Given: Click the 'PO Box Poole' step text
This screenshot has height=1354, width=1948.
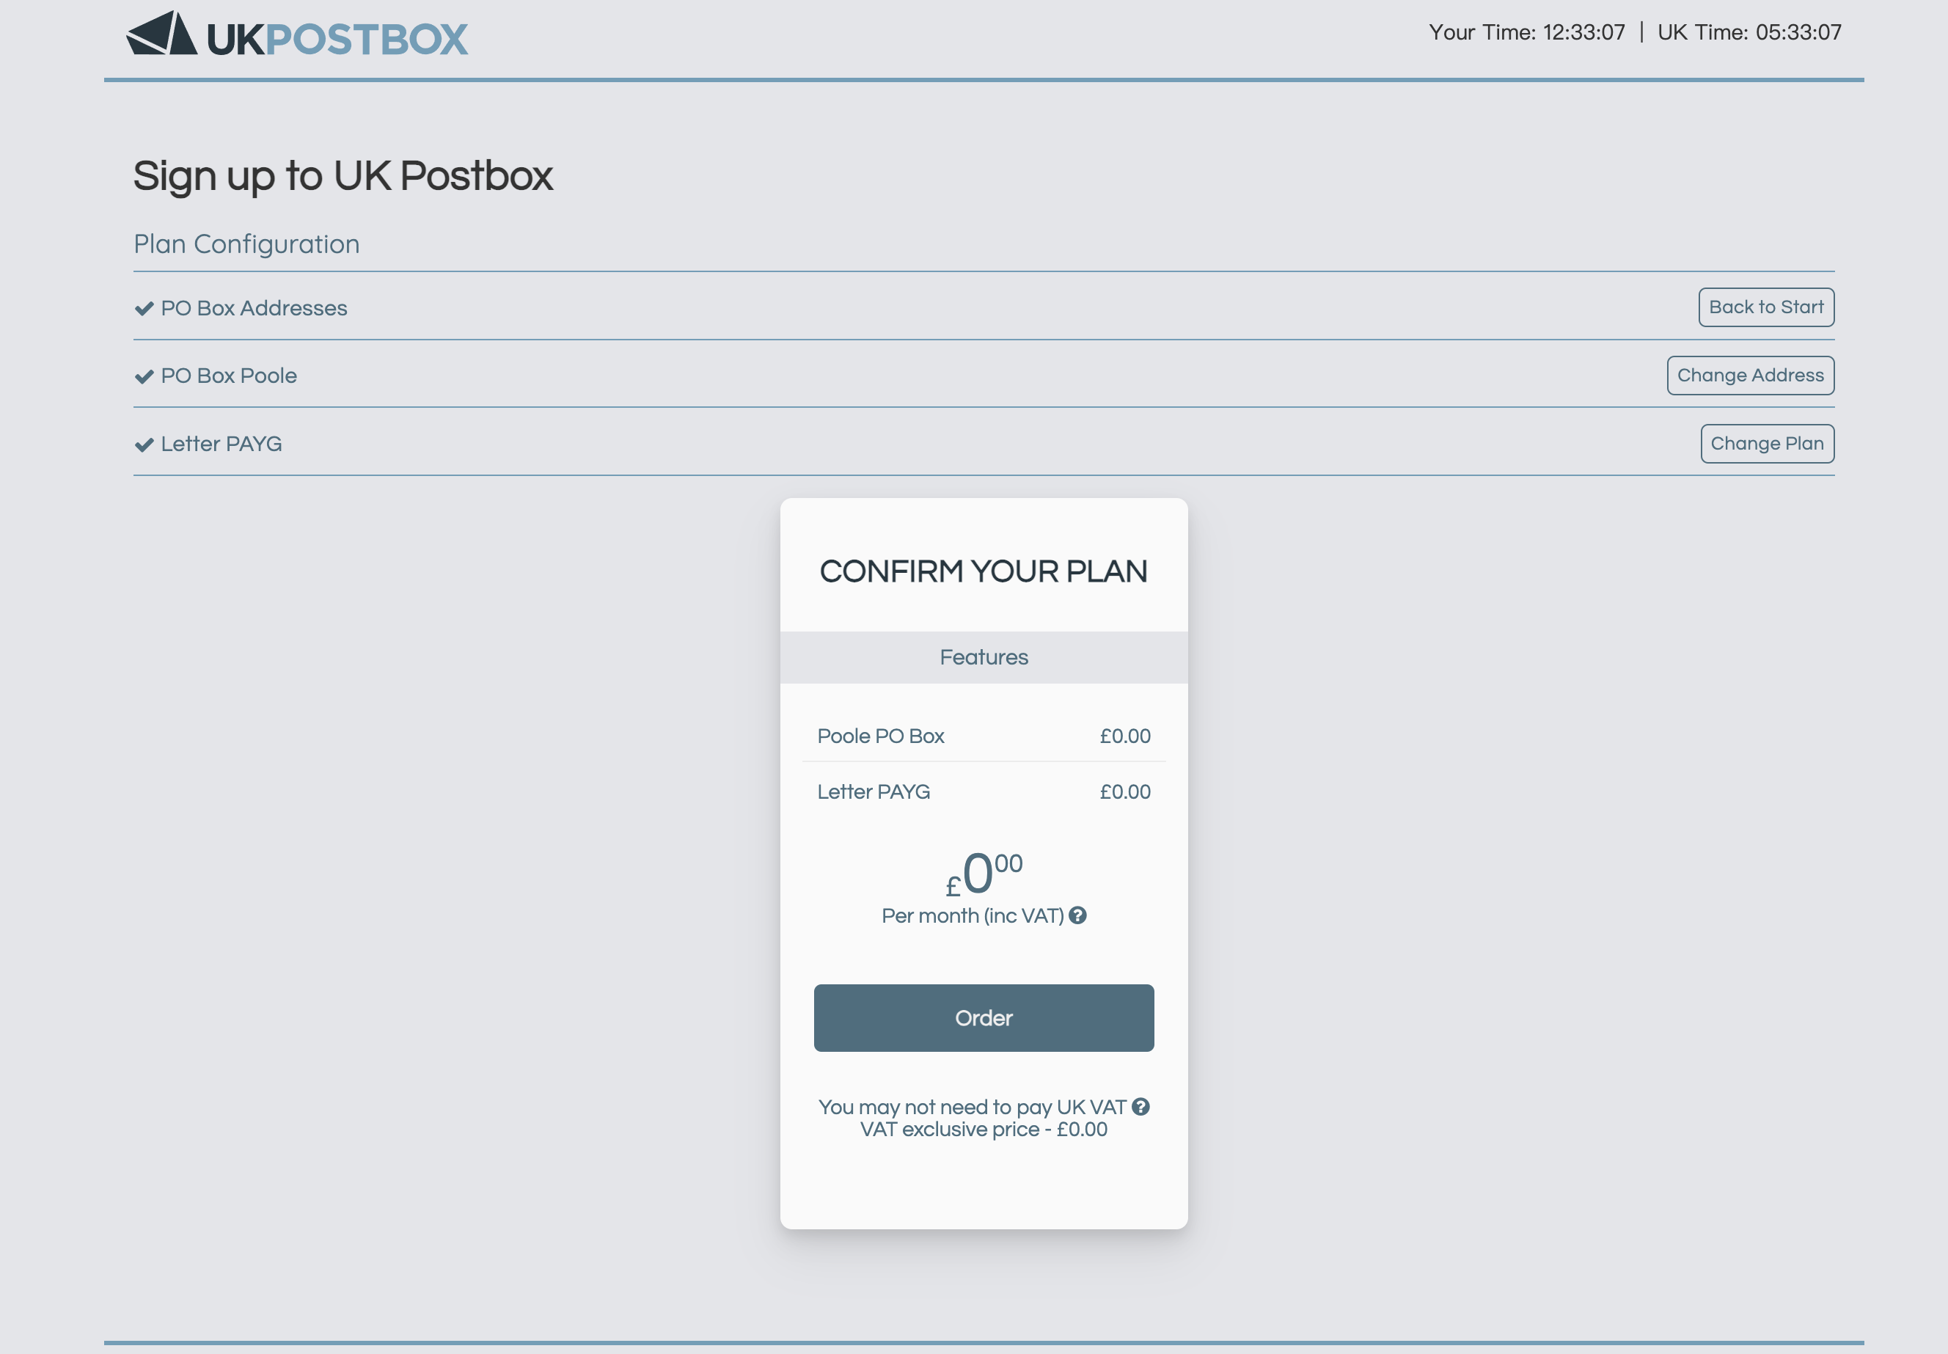Looking at the screenshot, I should tap(229, 376).
